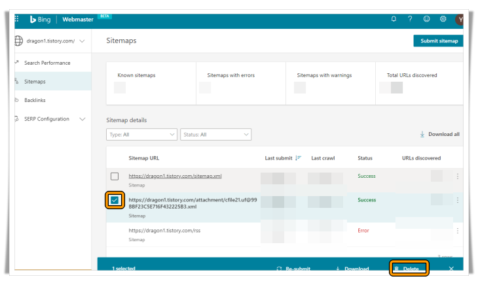Image resolution: width=478 pixels, height=285 pixels.
Task: Re-submit the selected sitemap
Action: point(293,269)
